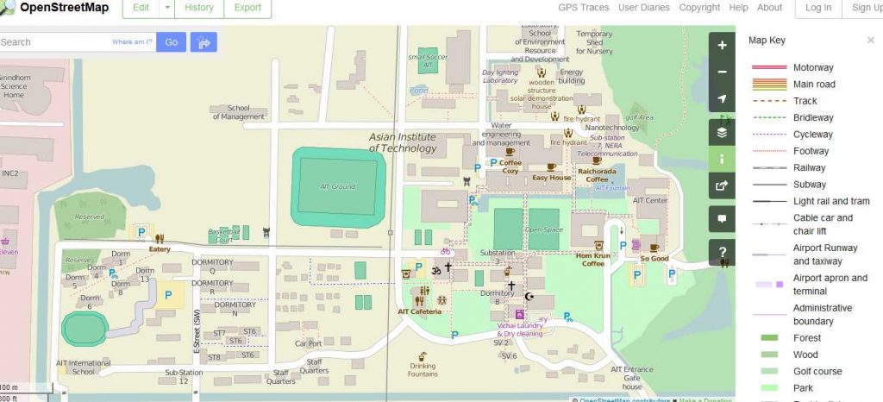Open GPS Traces page
Viewport: 883px width, 402px height.
tap(584, 7)
